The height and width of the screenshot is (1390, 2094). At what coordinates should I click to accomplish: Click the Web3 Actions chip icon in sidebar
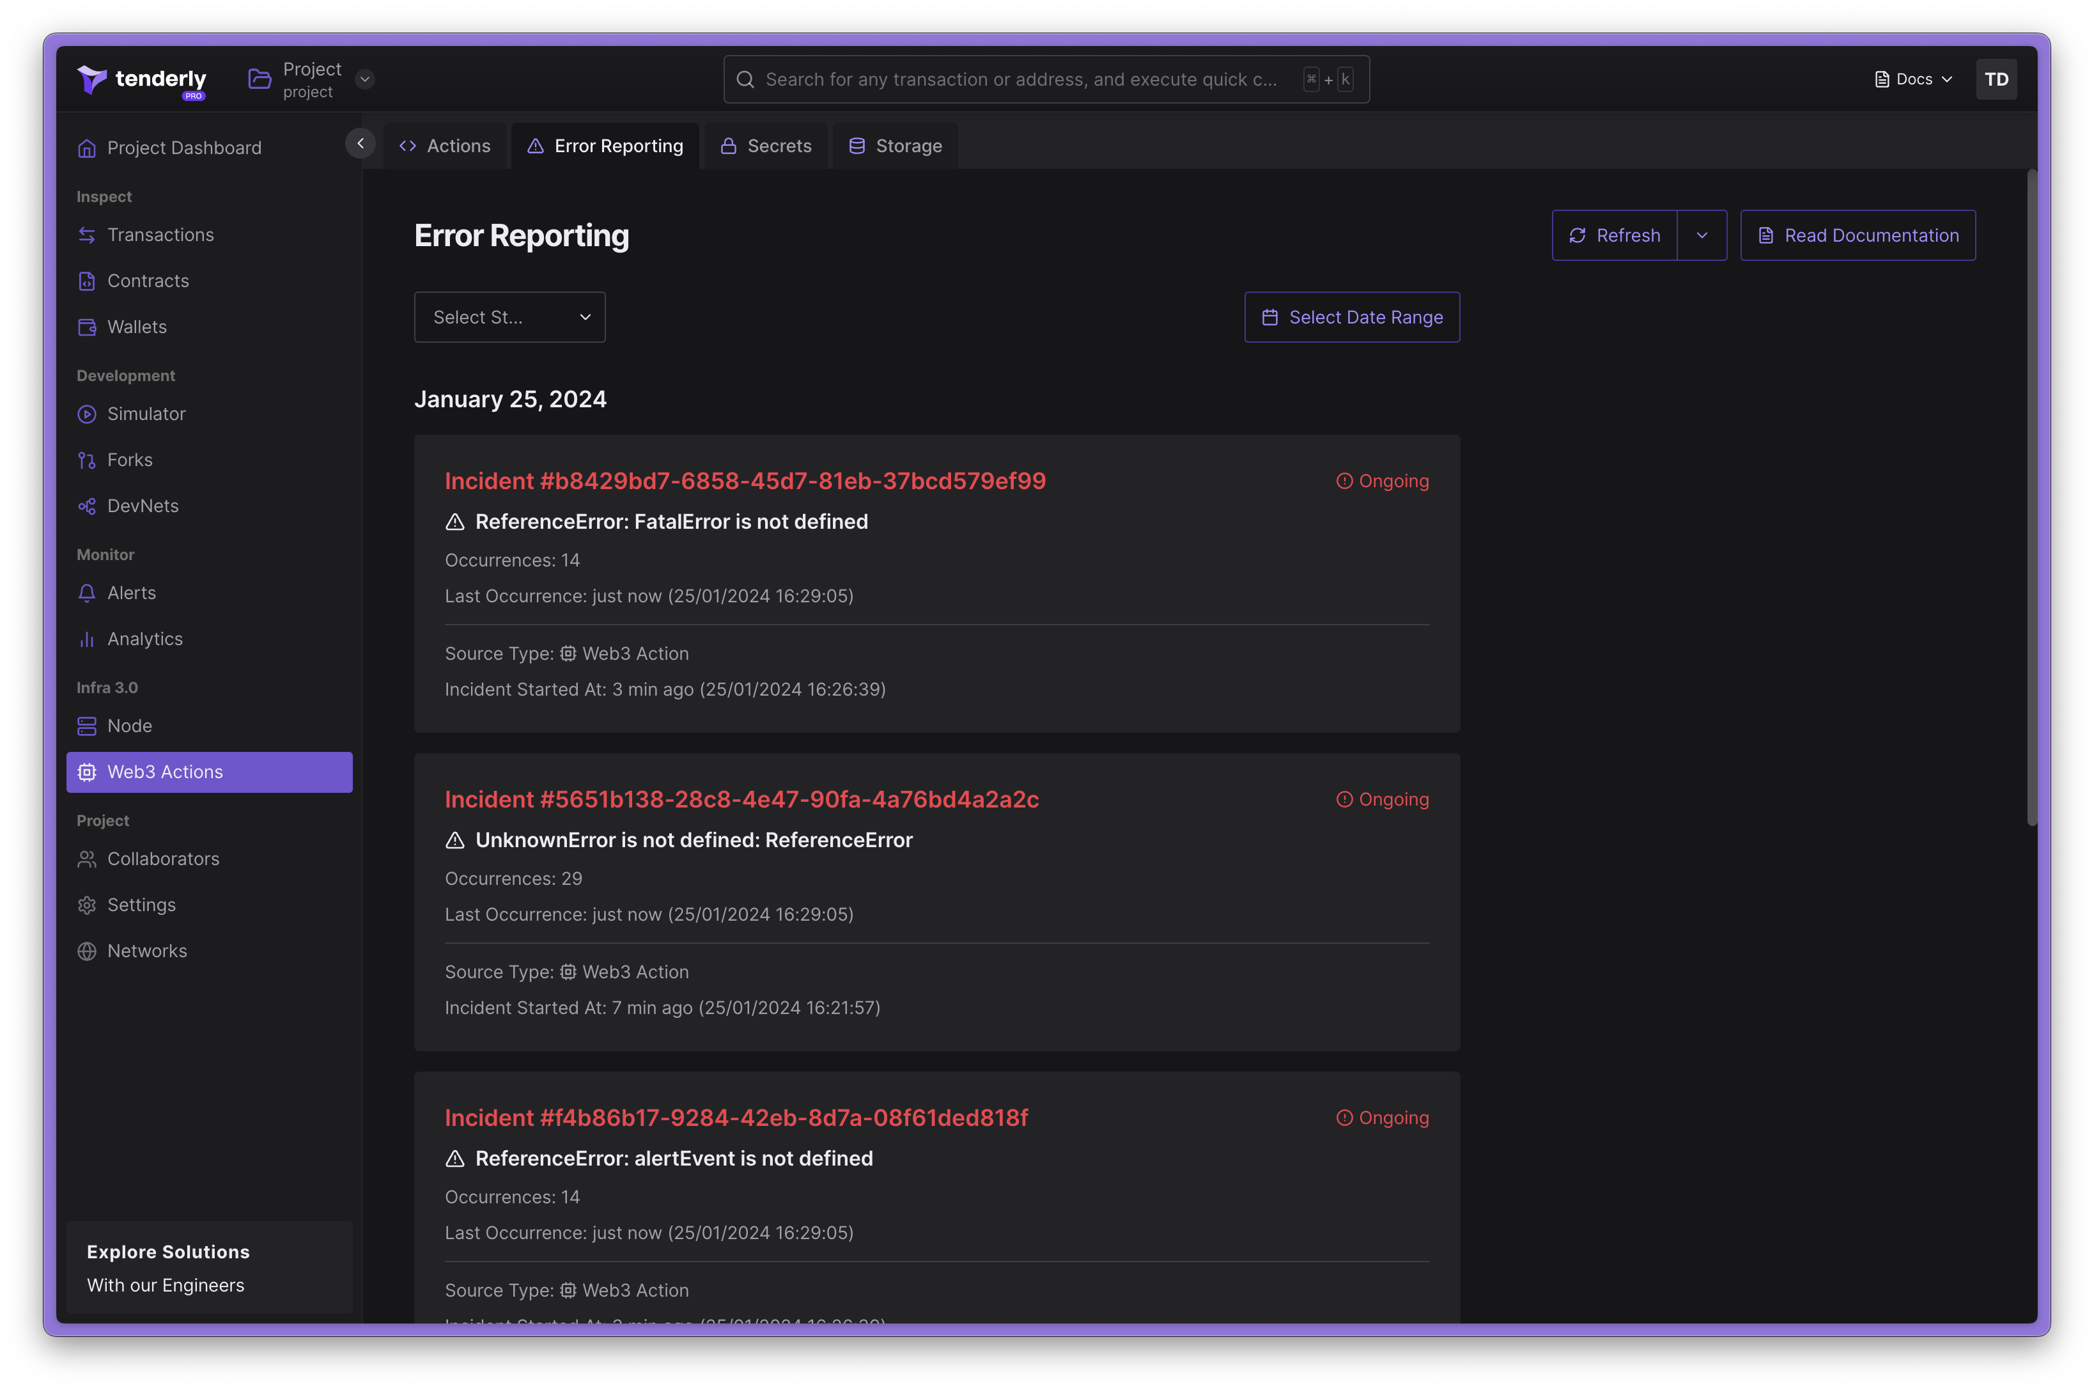coord(87,772)
